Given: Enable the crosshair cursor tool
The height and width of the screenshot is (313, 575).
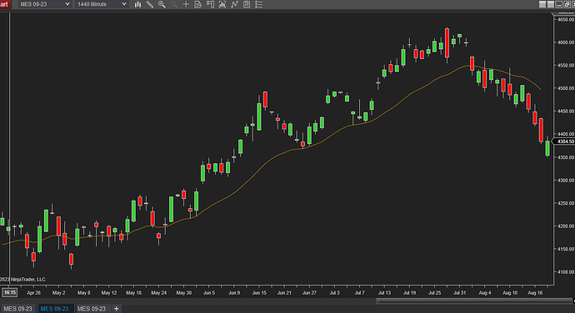Looking at the screenshot, I should point(186,4).
